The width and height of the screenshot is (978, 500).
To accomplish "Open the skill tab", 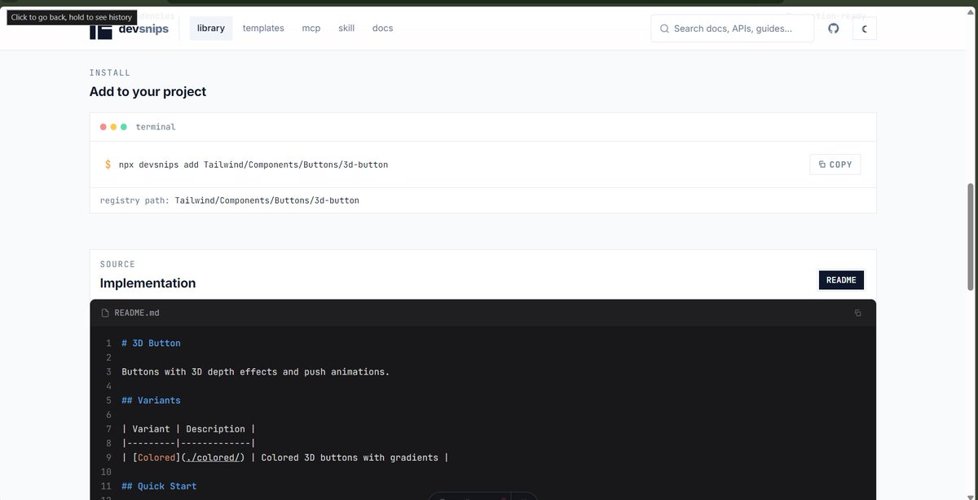I will tap(346, 29).
